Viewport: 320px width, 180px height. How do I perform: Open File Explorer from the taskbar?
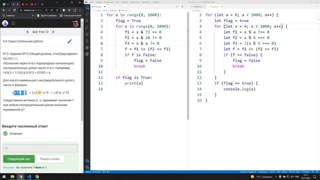[12, 176]
